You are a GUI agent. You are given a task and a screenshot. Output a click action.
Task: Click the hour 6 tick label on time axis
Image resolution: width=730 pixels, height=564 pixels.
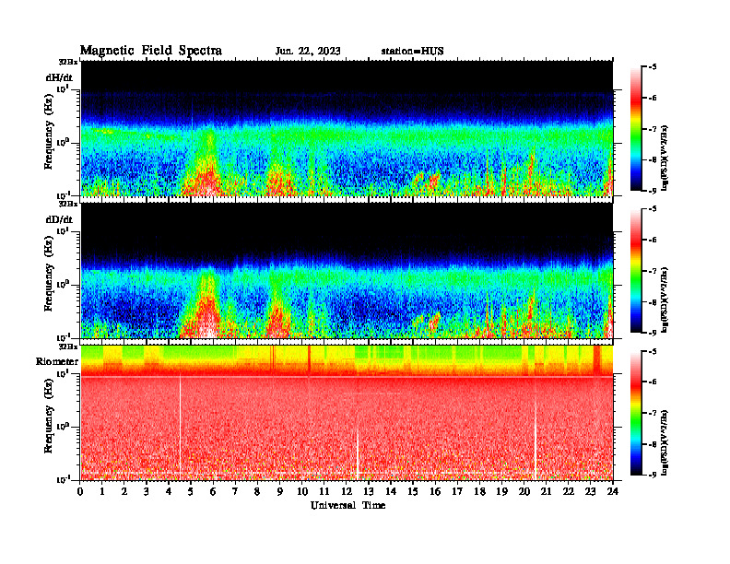coord(213,491)
